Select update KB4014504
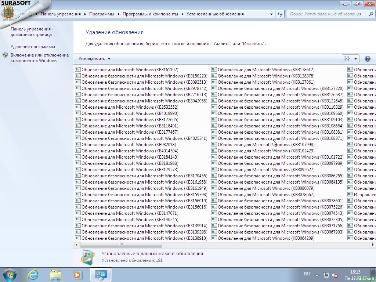Viewport: 376px width, 282px height. click(x=127, y=151)
